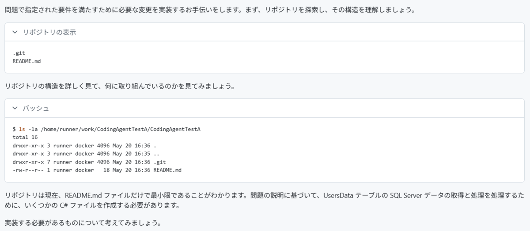This screenshot has height=231, width=530.
Task: Select README.md in the repository listing
Action: click(x=27, y=61)
